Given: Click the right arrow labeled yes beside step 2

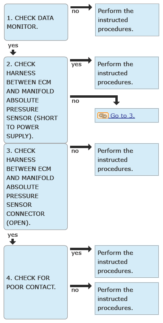Looking at the screenshot, I should (x=81, y=60).
